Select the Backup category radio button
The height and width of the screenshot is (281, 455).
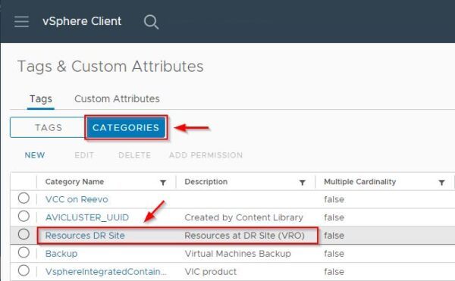[x=24, y=253]
